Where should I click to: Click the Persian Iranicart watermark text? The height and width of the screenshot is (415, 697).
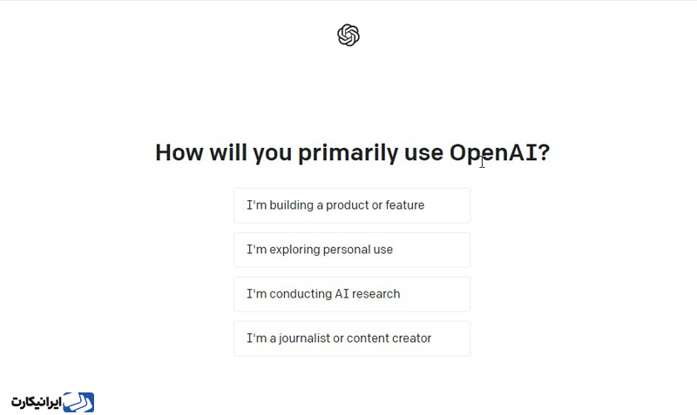[x=36, y=402]
